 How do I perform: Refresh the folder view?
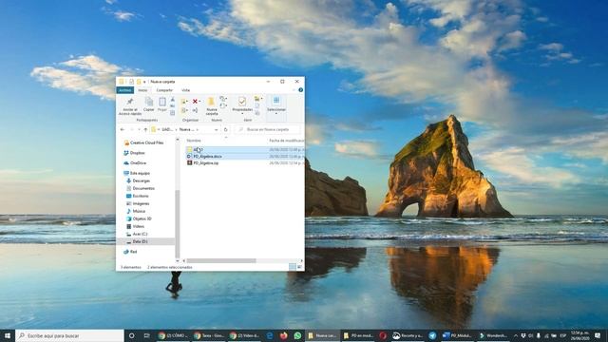(x=226, y=129)
